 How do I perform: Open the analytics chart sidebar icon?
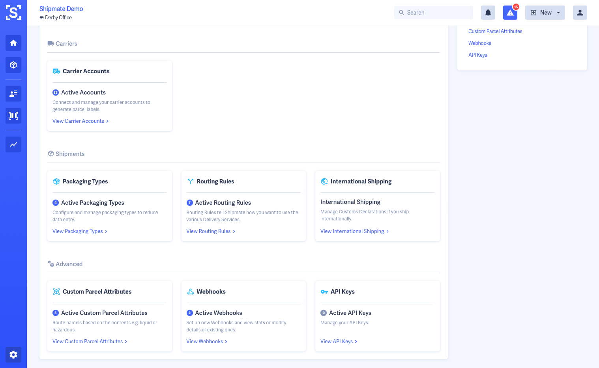pyautogui.click(x=13, y=144)
